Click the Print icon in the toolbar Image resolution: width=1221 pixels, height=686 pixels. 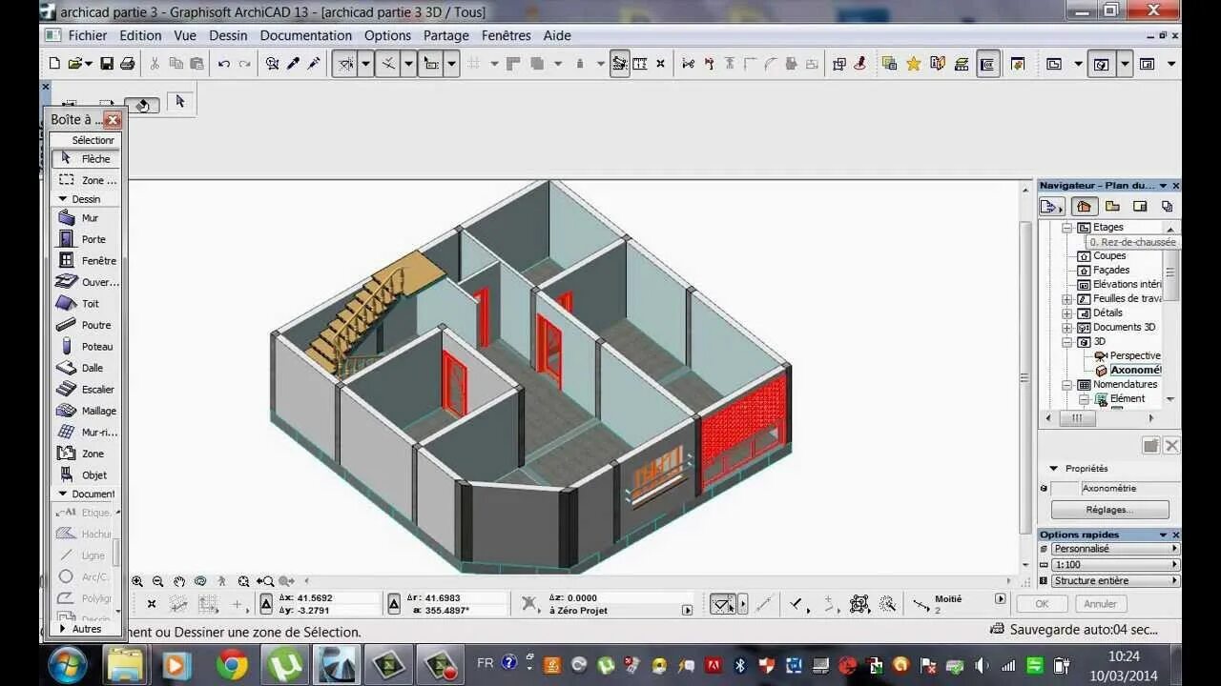(127, 64)
